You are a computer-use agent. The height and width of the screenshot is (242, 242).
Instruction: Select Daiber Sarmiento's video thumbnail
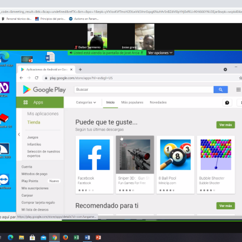click(97, 36)
